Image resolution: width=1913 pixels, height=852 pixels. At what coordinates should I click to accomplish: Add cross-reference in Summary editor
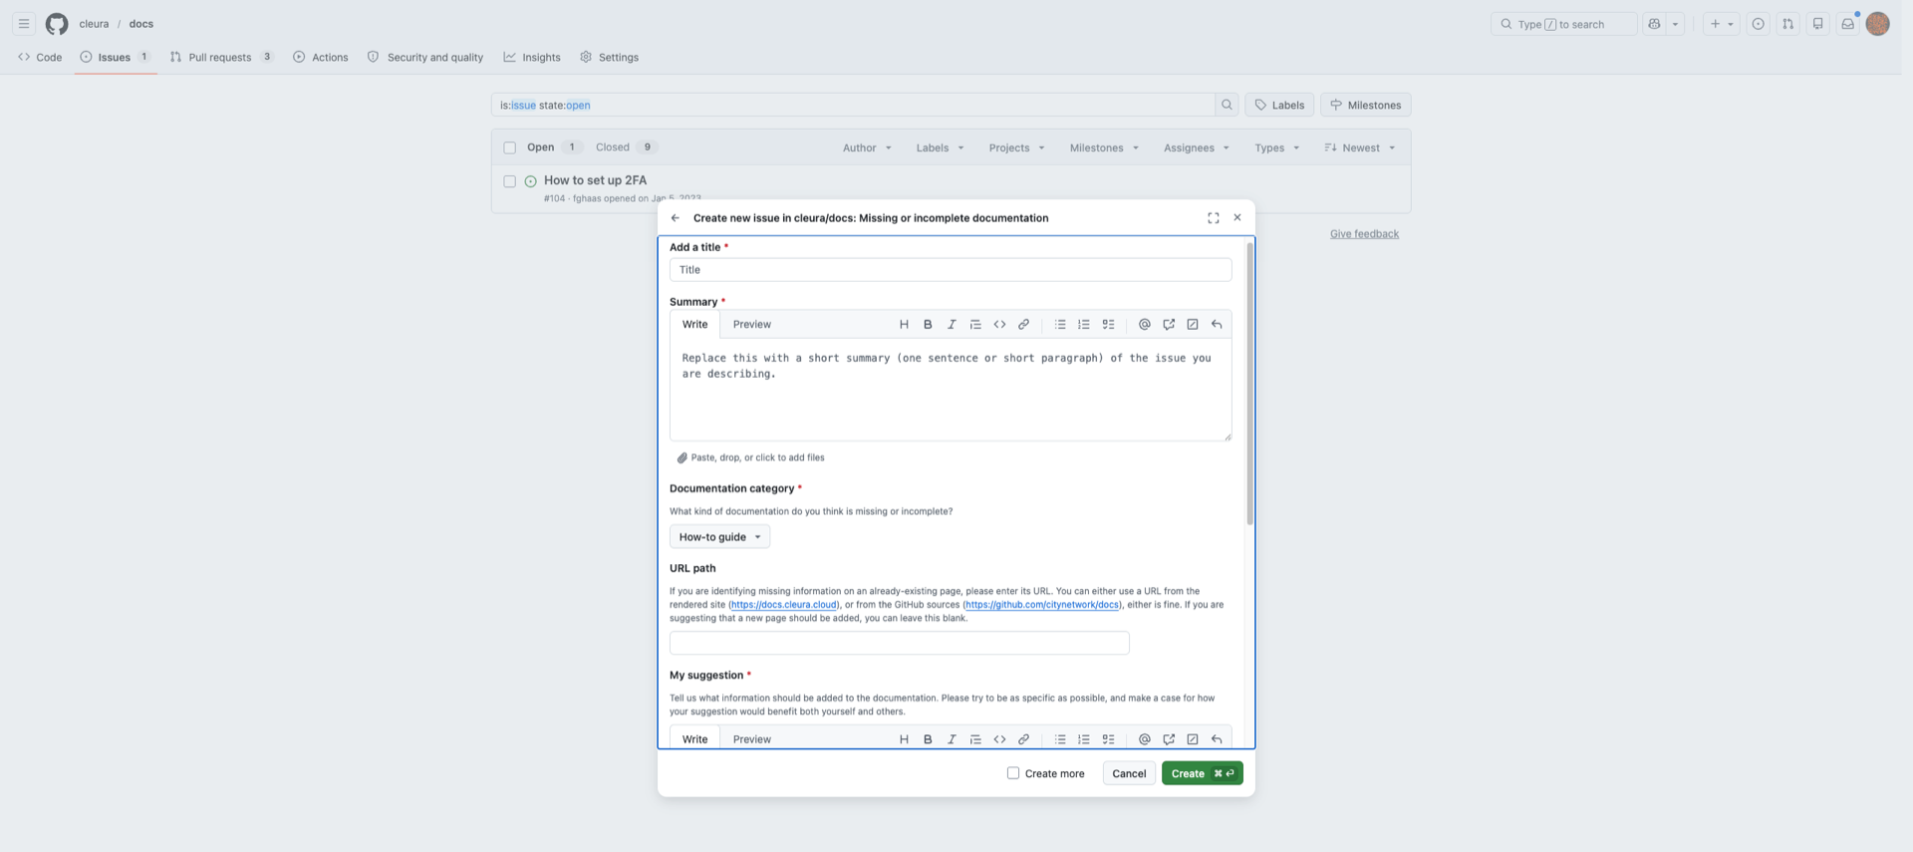1169,324
